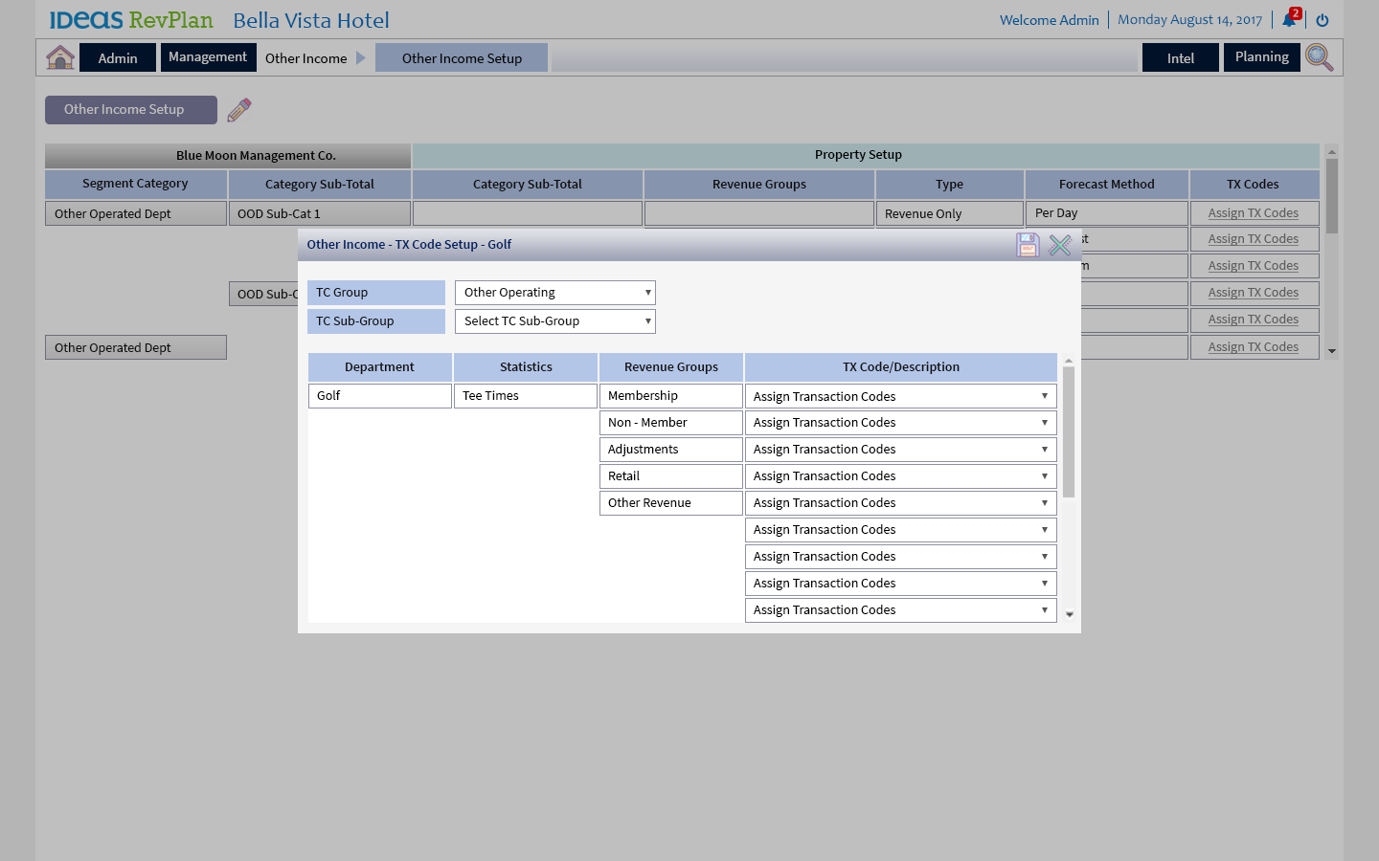
Task: Open the TC Group dropdown
Action: pos(554,293)
